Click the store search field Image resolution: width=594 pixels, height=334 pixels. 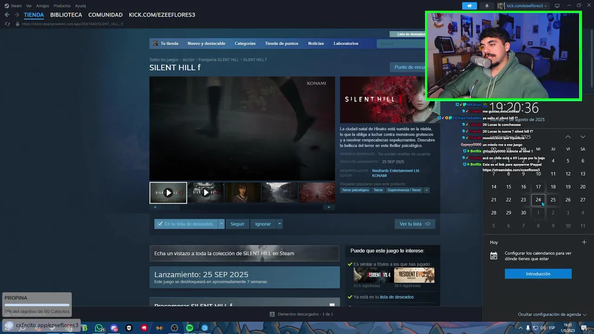click(x=401, y=44)
